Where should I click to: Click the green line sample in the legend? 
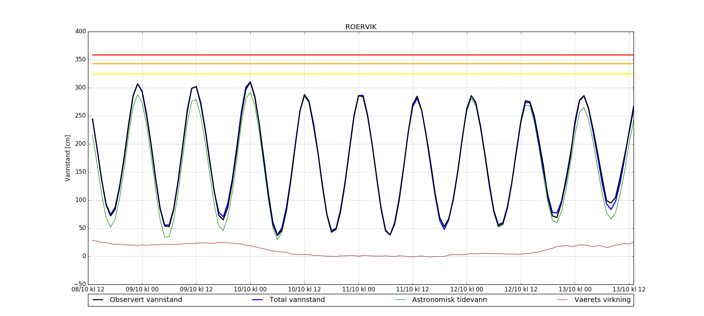pos(400,300)
